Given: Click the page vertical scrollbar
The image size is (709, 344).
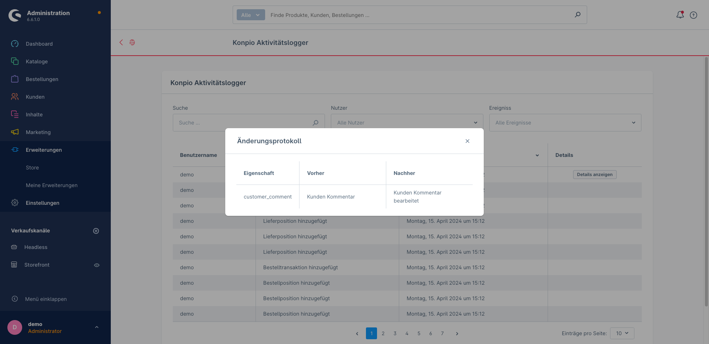Looking at the screenshot, I should coord(706,181).
